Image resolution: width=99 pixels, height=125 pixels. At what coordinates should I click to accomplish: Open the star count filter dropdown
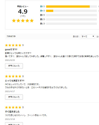[88, 37]
